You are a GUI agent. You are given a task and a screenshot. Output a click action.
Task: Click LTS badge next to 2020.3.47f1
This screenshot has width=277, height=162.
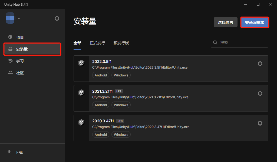pos(120,121)
